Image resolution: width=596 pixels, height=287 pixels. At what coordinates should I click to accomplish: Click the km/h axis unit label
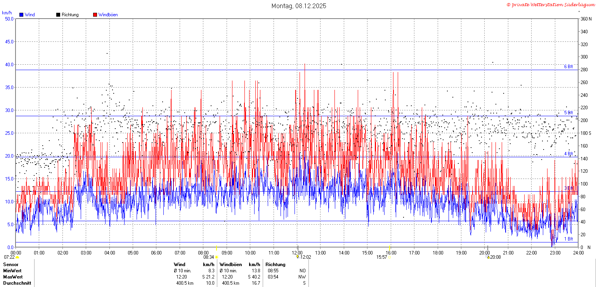pos(7,13)
